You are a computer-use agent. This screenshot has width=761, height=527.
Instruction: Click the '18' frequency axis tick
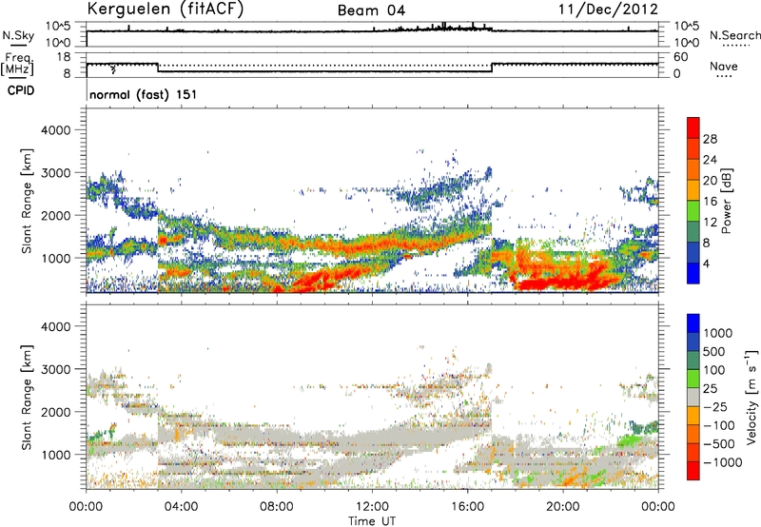pos(64,57)
